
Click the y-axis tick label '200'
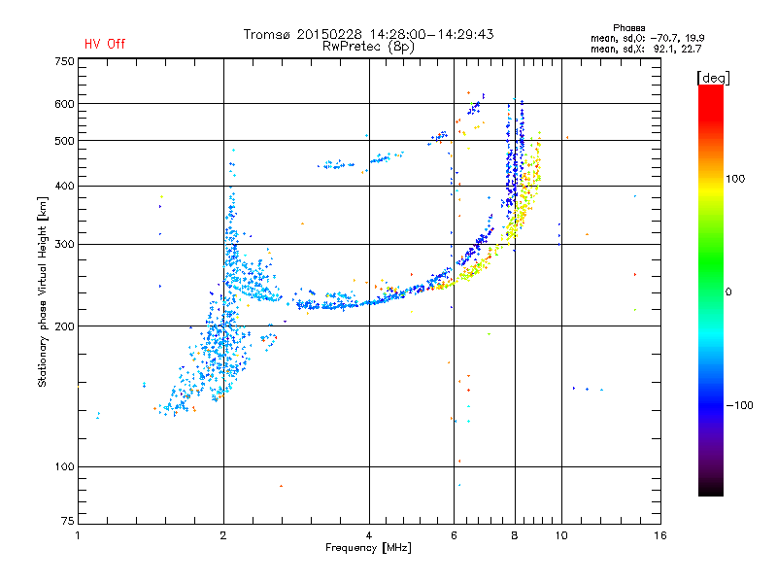click(x=64, y=326)
